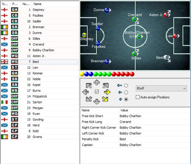Select the down-left direction arrow
This screenshot has width=191, height=164.
point(89,99)
